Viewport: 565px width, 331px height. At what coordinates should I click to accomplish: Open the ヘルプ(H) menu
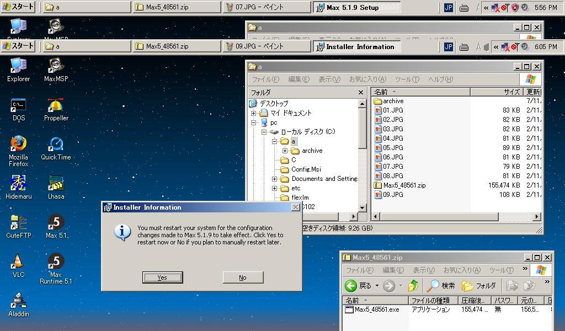coord(440,79)
